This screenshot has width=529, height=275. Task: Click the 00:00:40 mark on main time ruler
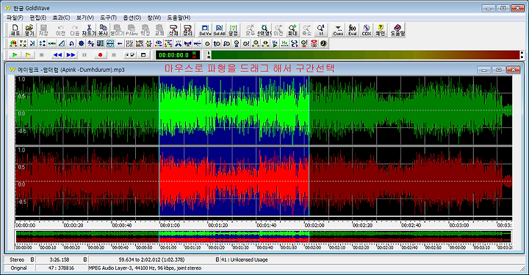pyautogui.click(x=121, y=225)
